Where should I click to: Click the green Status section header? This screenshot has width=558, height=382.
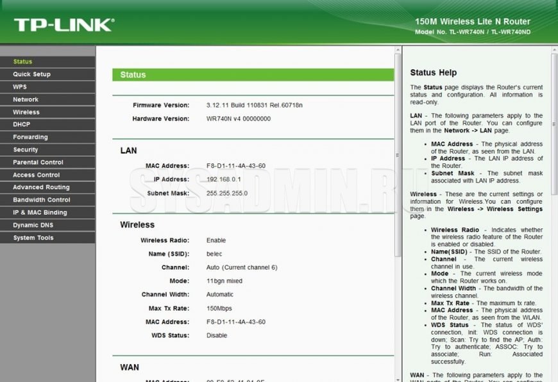pos(253,75)
